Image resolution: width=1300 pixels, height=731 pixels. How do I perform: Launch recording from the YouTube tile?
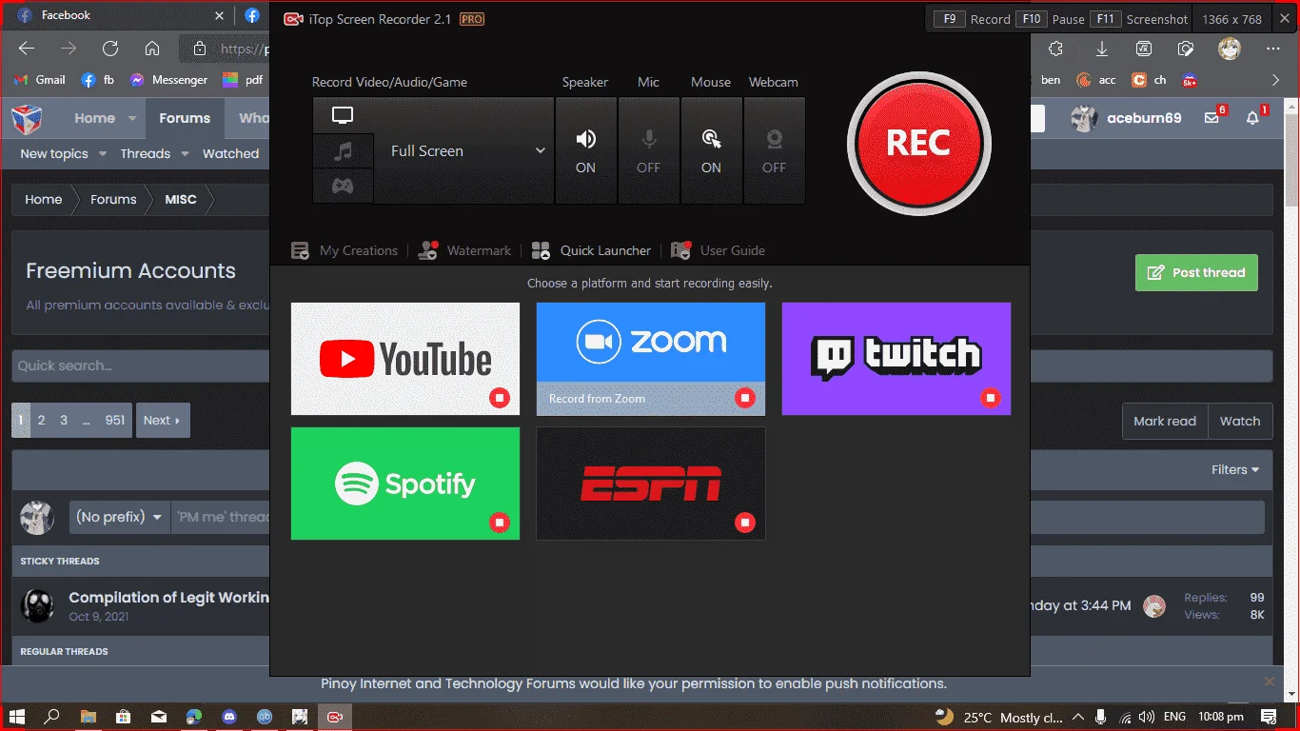(x=405, y=359)
